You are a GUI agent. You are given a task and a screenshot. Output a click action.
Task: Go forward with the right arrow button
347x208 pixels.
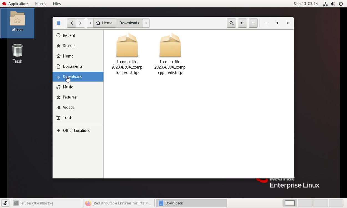(x=80, y=23)
